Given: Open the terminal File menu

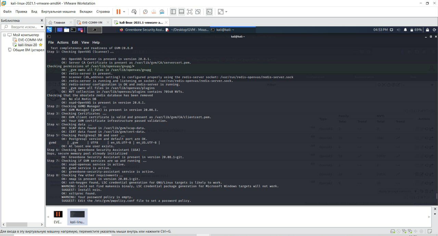Looking at the screenshot, I should [x=51, y=42].
